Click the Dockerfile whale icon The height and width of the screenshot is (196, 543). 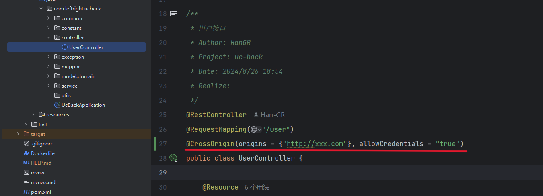(27, 153)
